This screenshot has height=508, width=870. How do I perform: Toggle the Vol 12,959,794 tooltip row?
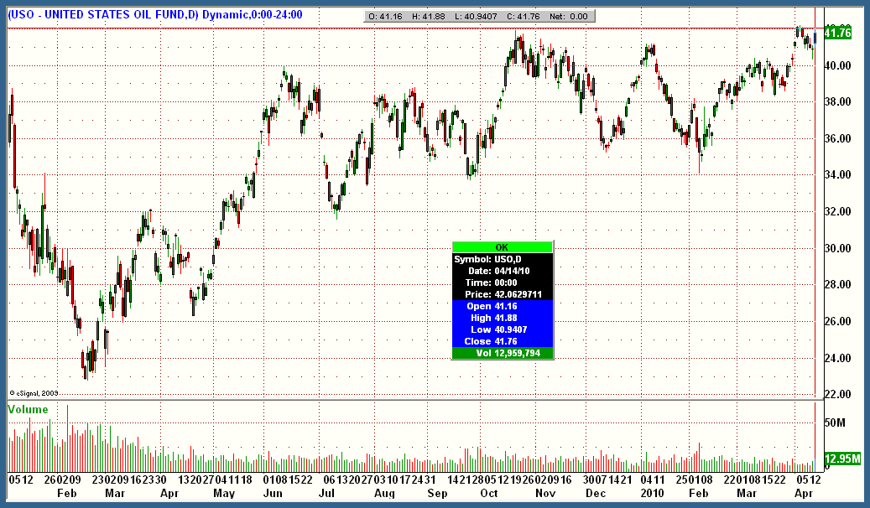(x=503, y=352)
